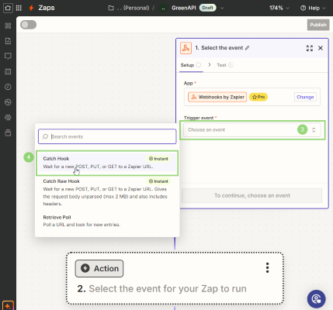
Task: Toggle the Zap on/off switch
Action: click(29, 25)
